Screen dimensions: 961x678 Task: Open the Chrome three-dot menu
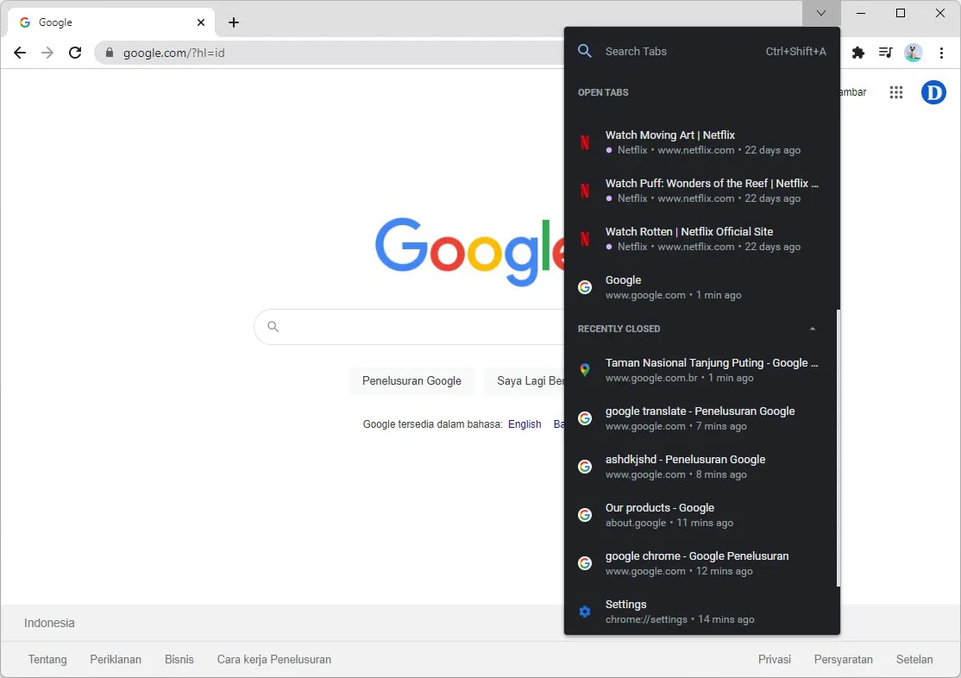[x=941, y=53]
